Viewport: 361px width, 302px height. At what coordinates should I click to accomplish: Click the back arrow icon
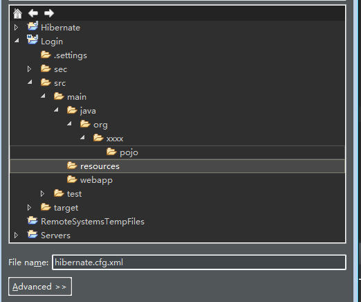(x=33, y=13)
